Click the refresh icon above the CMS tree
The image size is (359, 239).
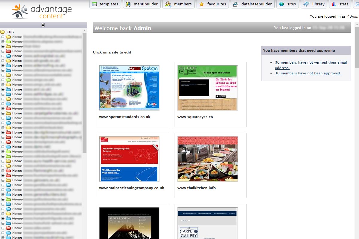(43, 25)
